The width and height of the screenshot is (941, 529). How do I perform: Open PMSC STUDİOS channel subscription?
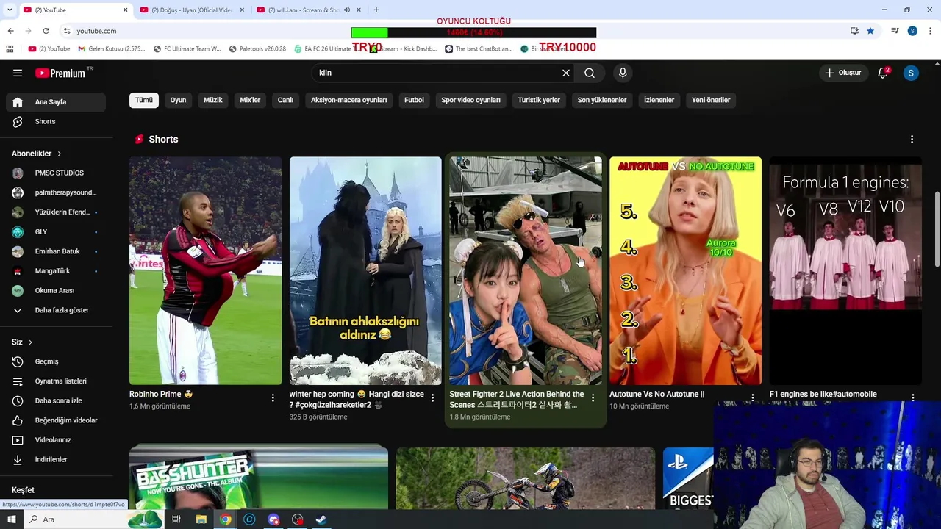tap(56, 173)
